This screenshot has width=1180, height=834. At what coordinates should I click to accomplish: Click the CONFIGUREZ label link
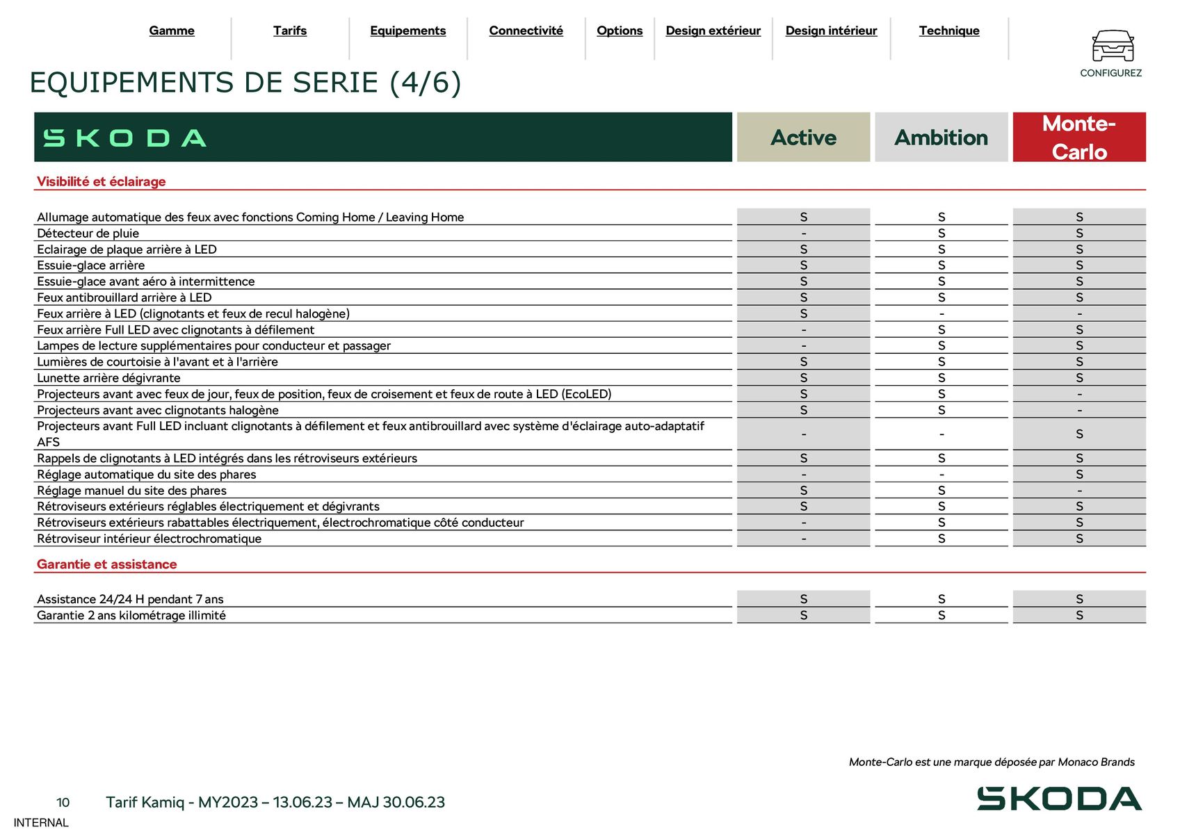click(x=1111, y=73)
